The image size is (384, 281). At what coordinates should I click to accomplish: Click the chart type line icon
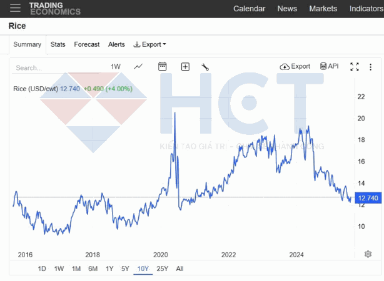[139, 67]
